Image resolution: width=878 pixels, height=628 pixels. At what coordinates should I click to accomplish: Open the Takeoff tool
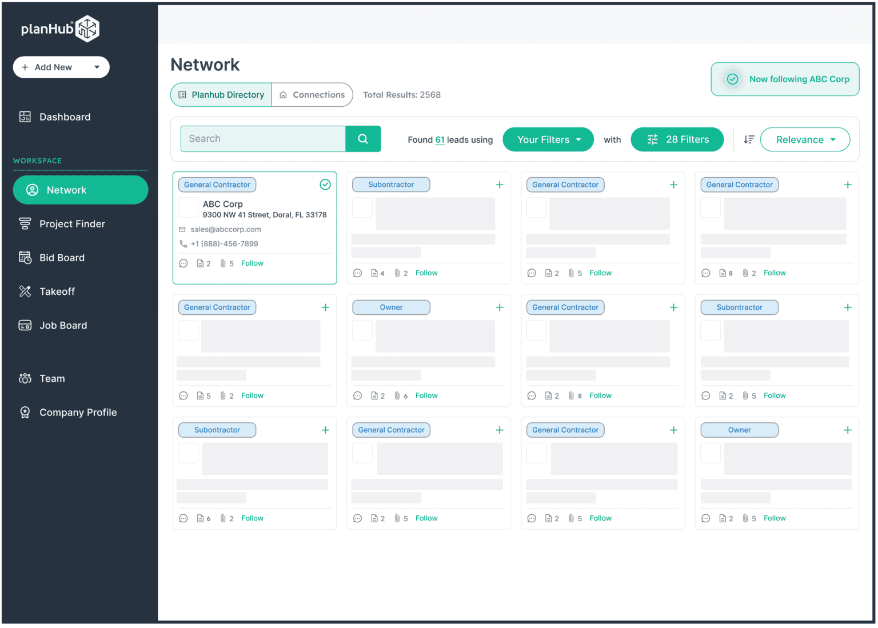coord(57,291)
